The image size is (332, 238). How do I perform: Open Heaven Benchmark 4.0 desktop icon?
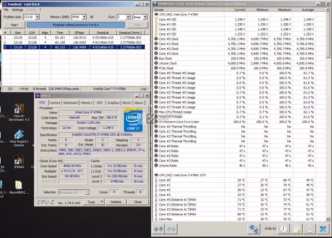19,112
